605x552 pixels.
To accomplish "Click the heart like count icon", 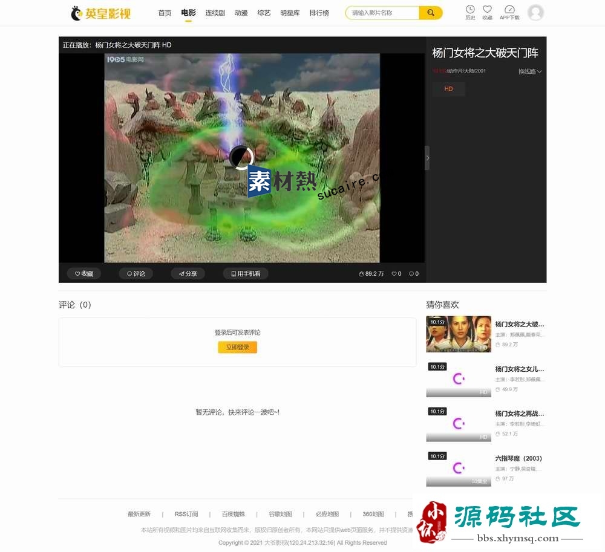I will pos(394,274).
